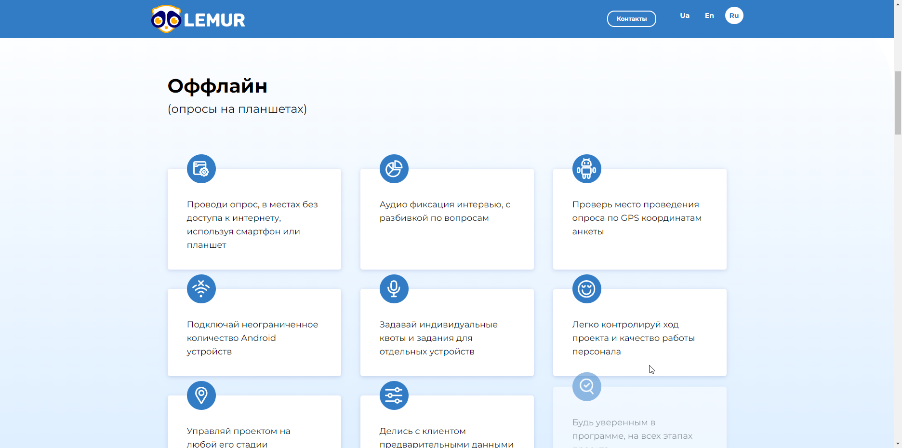The height and width of the screenshot is (448, 902).
Task: Click text 'Делись с клиентом предварительными данными'
Action: 446,437
